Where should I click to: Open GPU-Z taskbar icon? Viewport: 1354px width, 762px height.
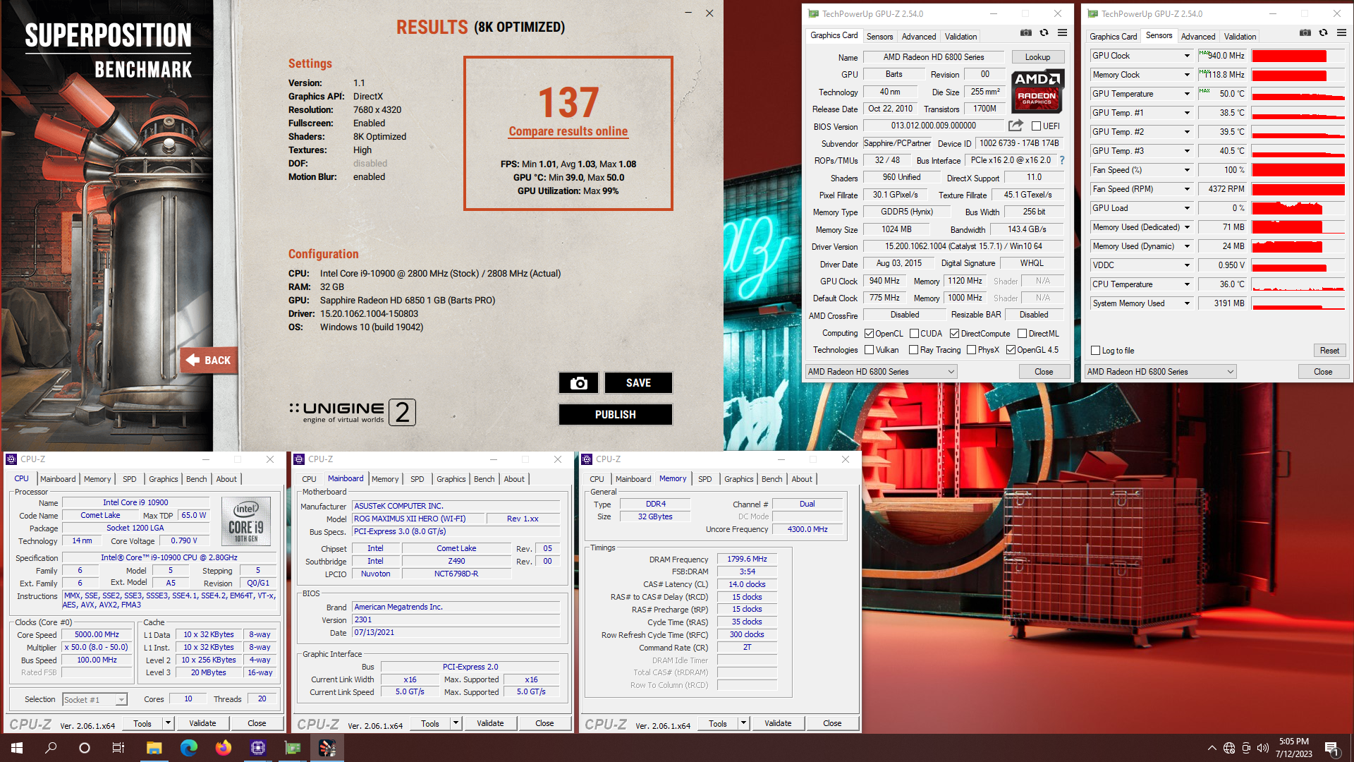point(292,748)
